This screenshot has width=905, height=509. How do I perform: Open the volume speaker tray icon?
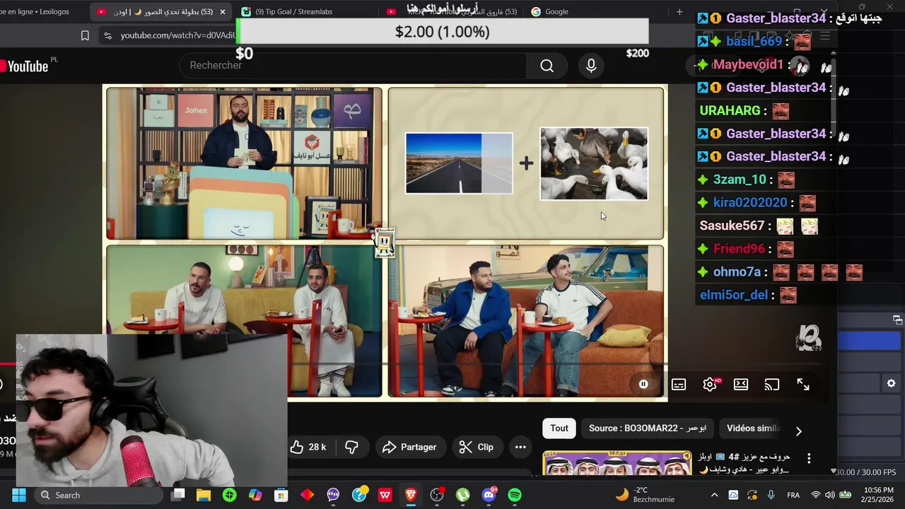829,495
